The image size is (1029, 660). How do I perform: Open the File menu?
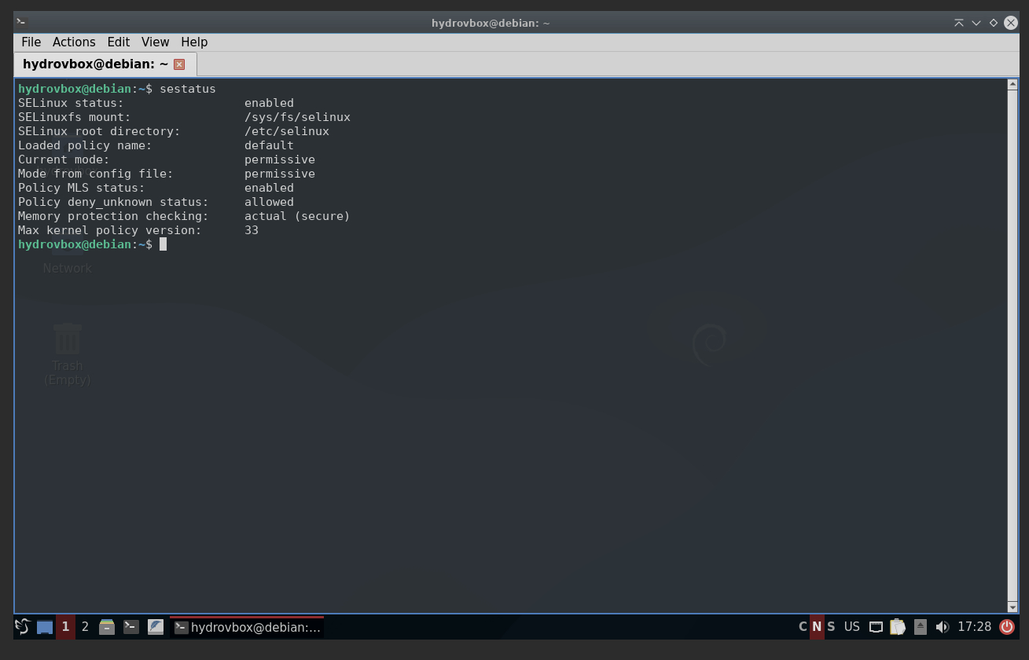[x=31, y=42]
